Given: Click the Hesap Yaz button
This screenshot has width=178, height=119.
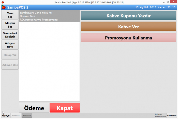Looking at the screenshot, I should coord(10,55).
